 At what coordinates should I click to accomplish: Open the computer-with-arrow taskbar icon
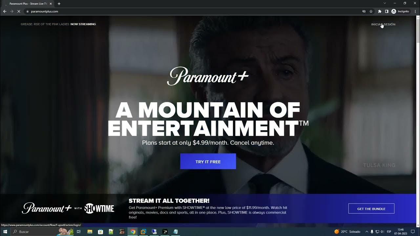click(154, 232)
